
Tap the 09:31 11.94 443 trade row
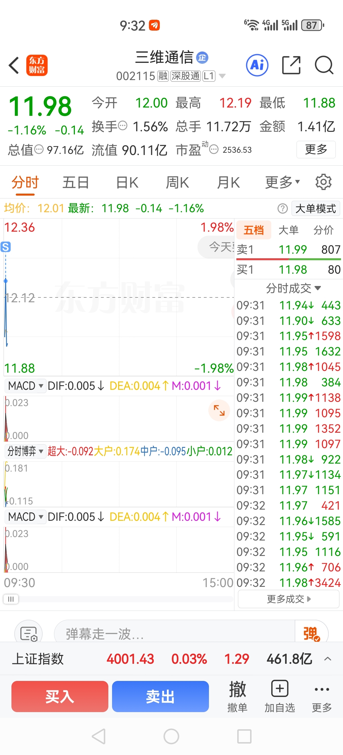[x=288, y=305]
